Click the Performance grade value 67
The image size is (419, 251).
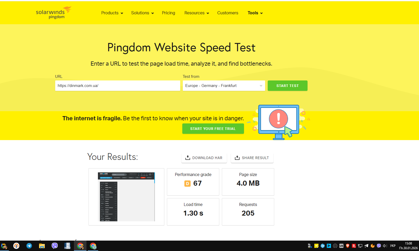click(197, 183)
